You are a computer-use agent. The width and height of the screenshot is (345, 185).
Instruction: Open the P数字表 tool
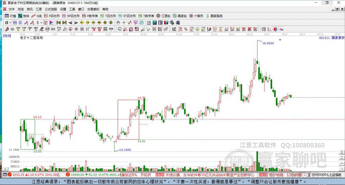click(x=90, y=16)
